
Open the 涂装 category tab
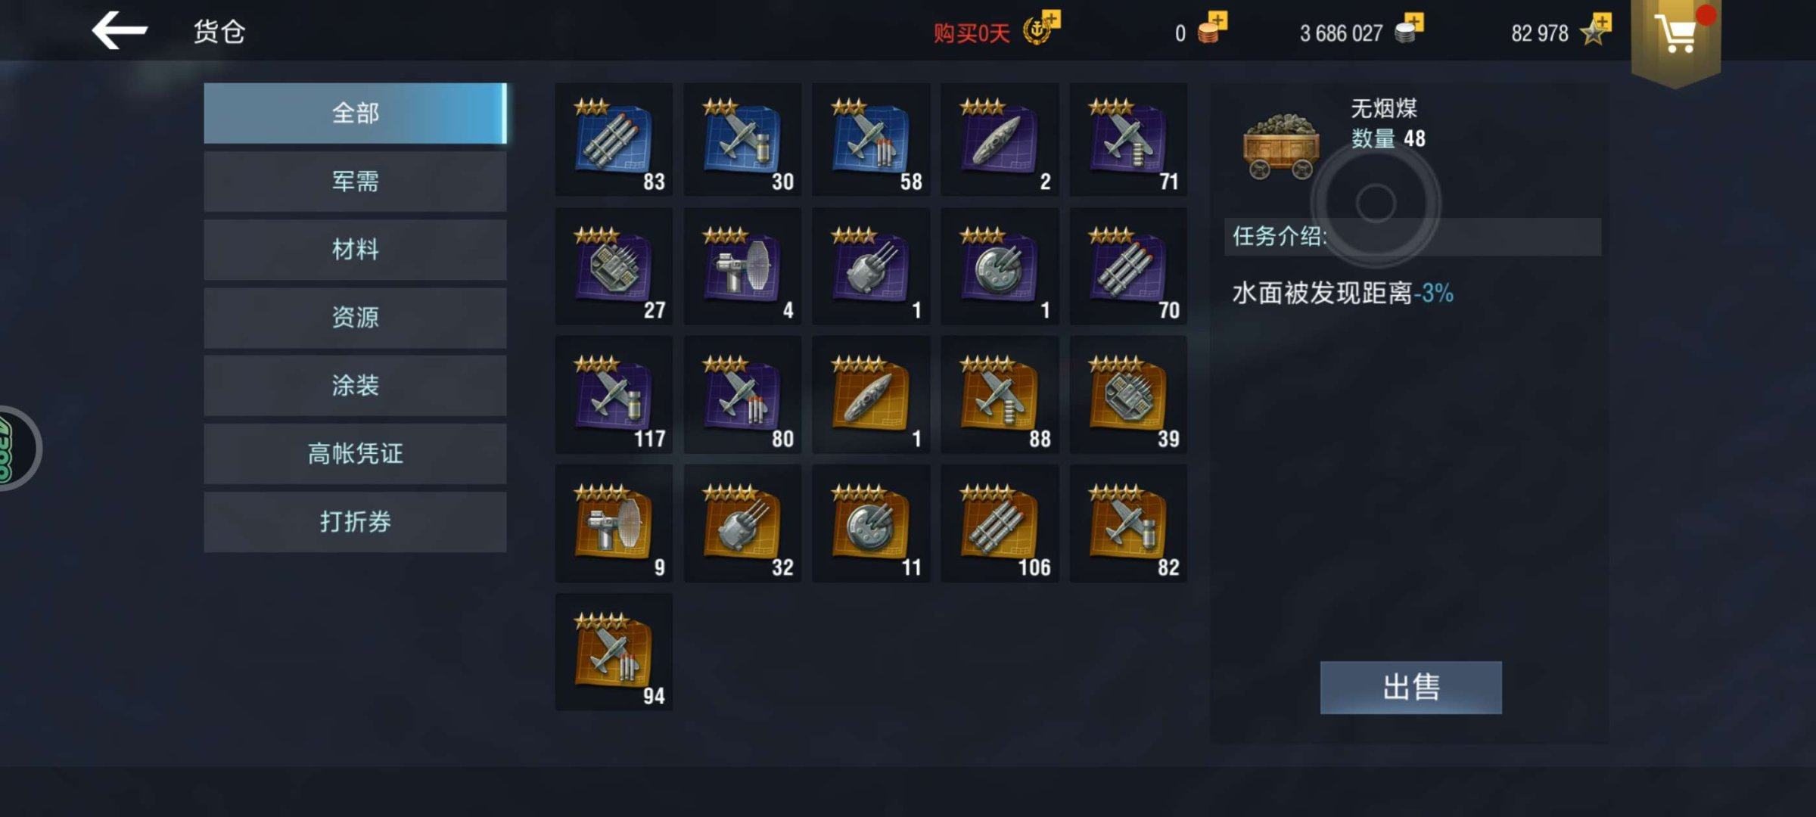point(355,386)
